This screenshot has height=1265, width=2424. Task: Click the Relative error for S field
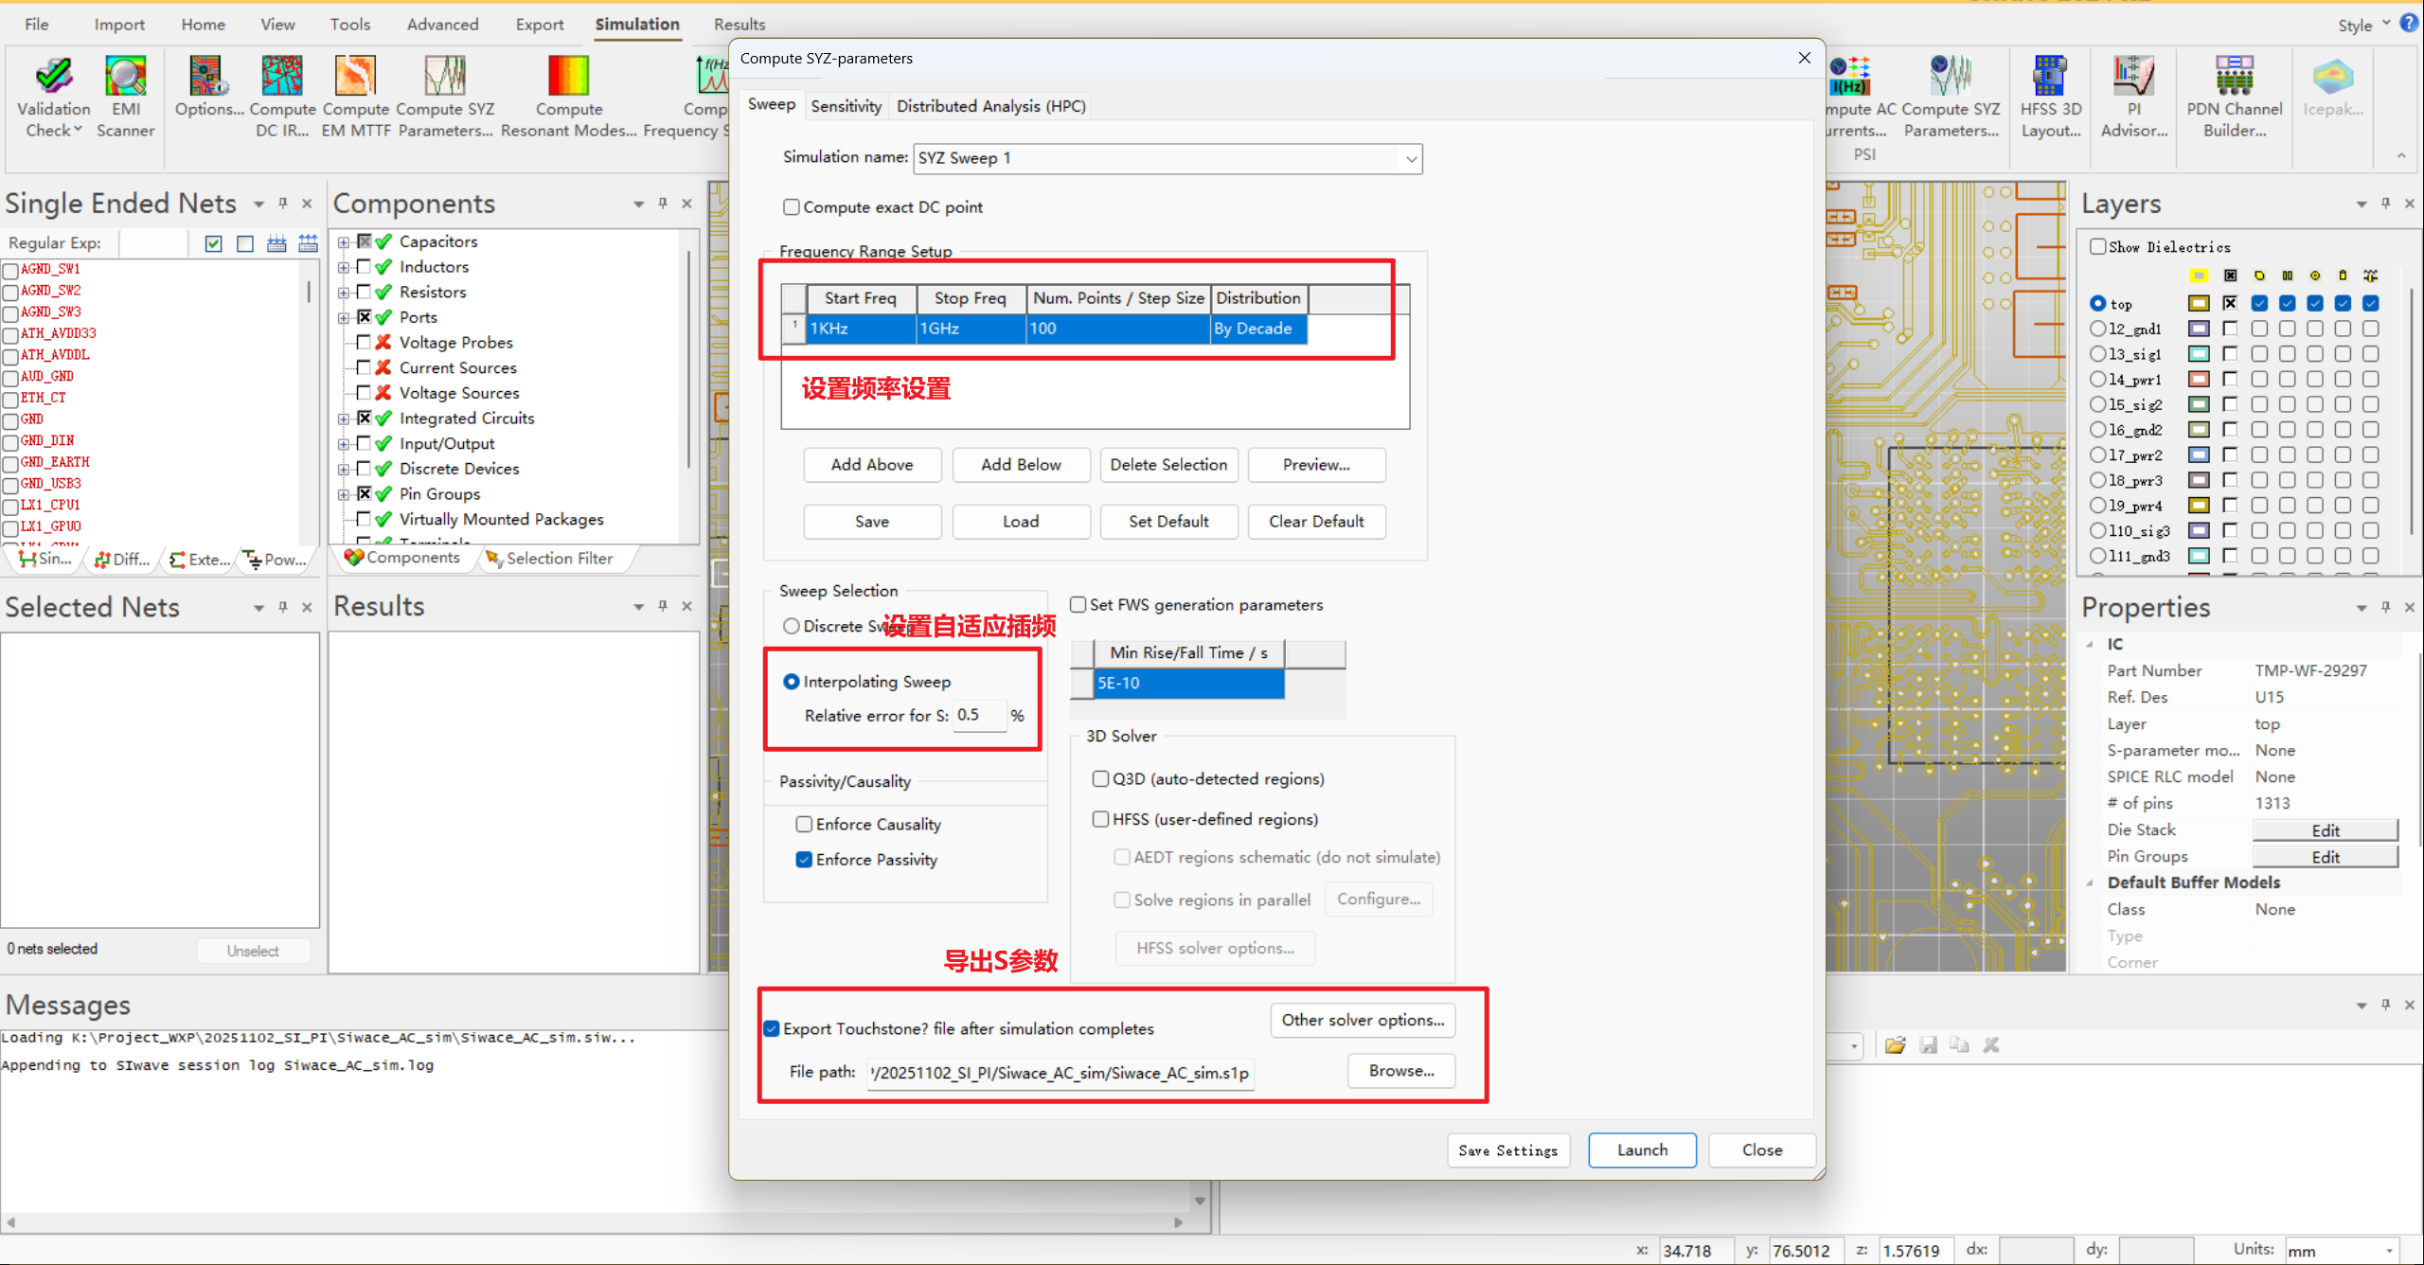(978, 716)
